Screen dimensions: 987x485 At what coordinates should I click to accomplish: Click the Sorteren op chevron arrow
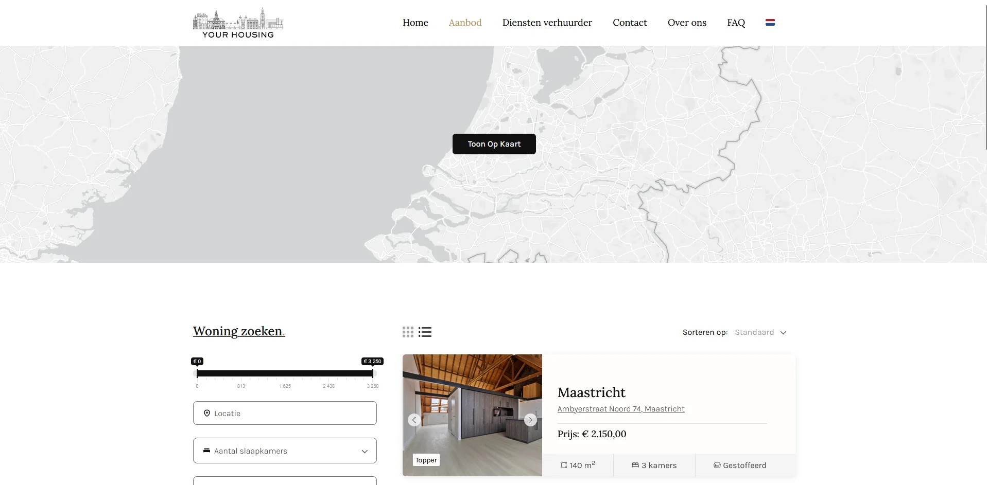pyautogui.click(x=783, y=333)
